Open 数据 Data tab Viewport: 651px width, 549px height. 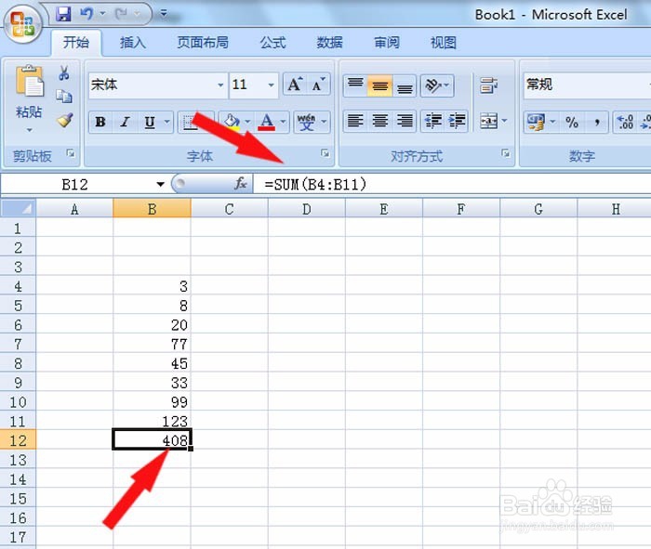click(x=329, y=43)
